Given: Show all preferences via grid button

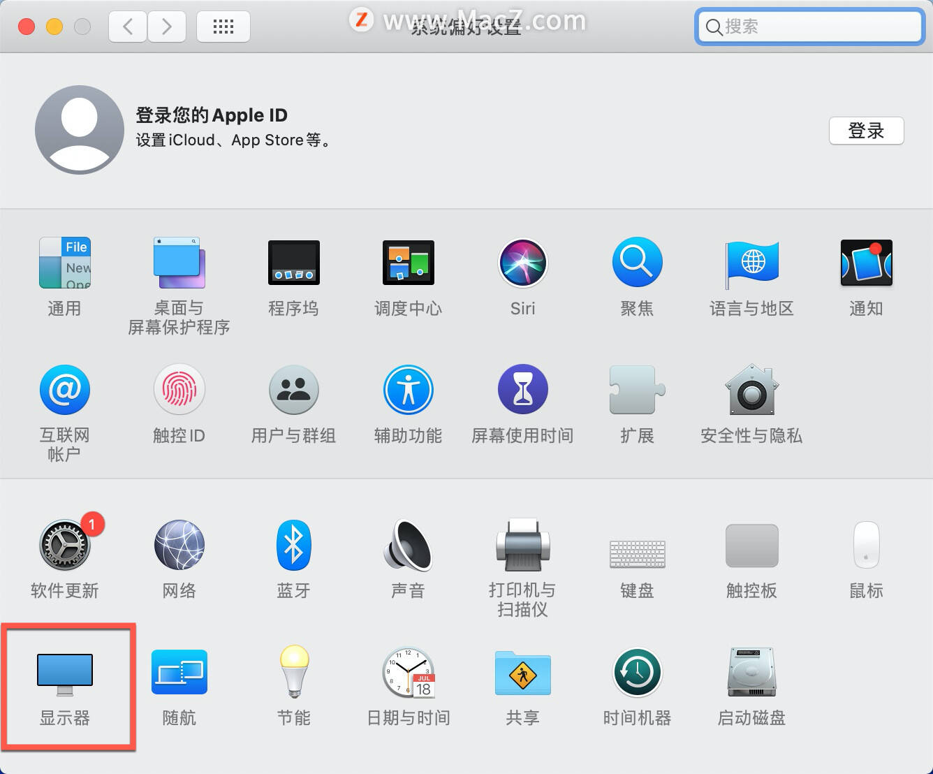Looking at the screenshot, I should [223, 27].
